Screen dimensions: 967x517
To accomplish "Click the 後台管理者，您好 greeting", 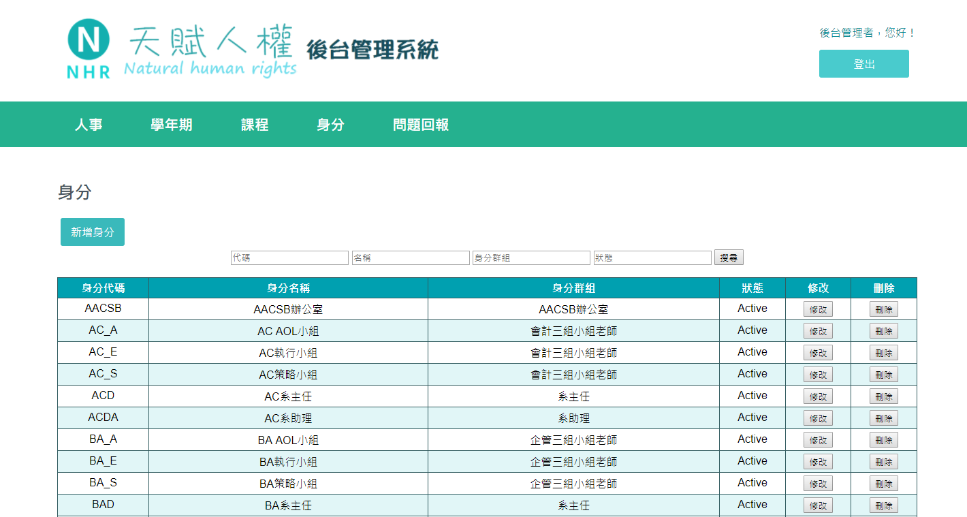I will click(868, 33).
